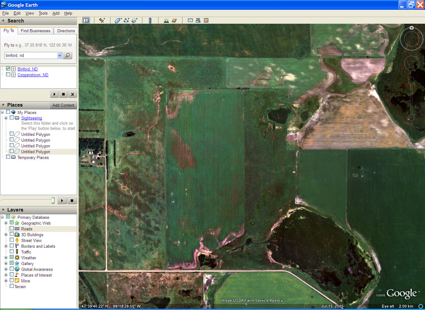
Task: Check the Temporary Places checkbox
Action: point(8,157)
